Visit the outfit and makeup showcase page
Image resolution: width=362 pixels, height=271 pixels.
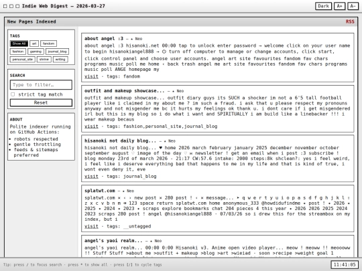click(x=91, y=126)
